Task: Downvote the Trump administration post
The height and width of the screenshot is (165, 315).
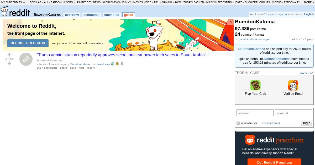Action: click(x=9, y=63)
